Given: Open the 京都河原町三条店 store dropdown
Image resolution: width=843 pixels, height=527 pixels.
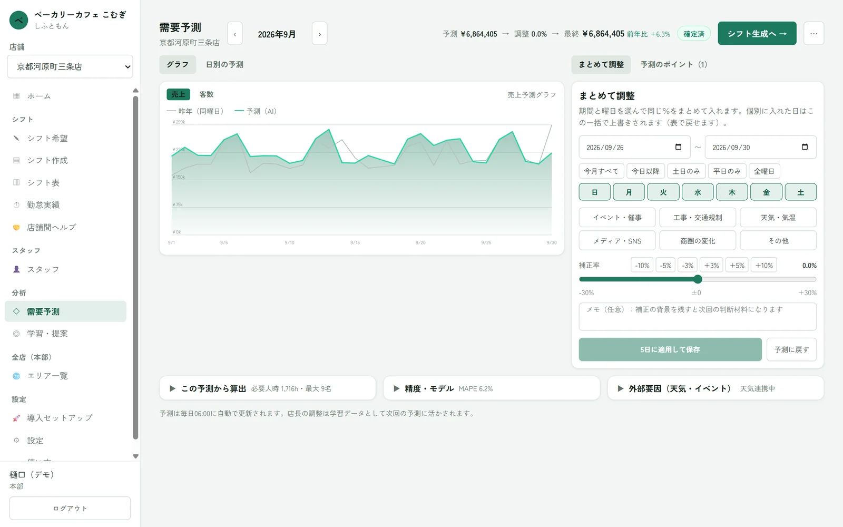Looking at the screenshot, I should [x=70, y=66].
